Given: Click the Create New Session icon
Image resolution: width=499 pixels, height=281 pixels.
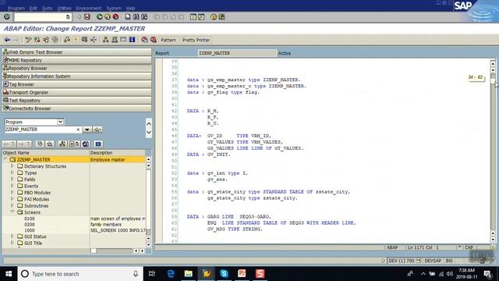Looking at the screenshot, I should (193, 16).
